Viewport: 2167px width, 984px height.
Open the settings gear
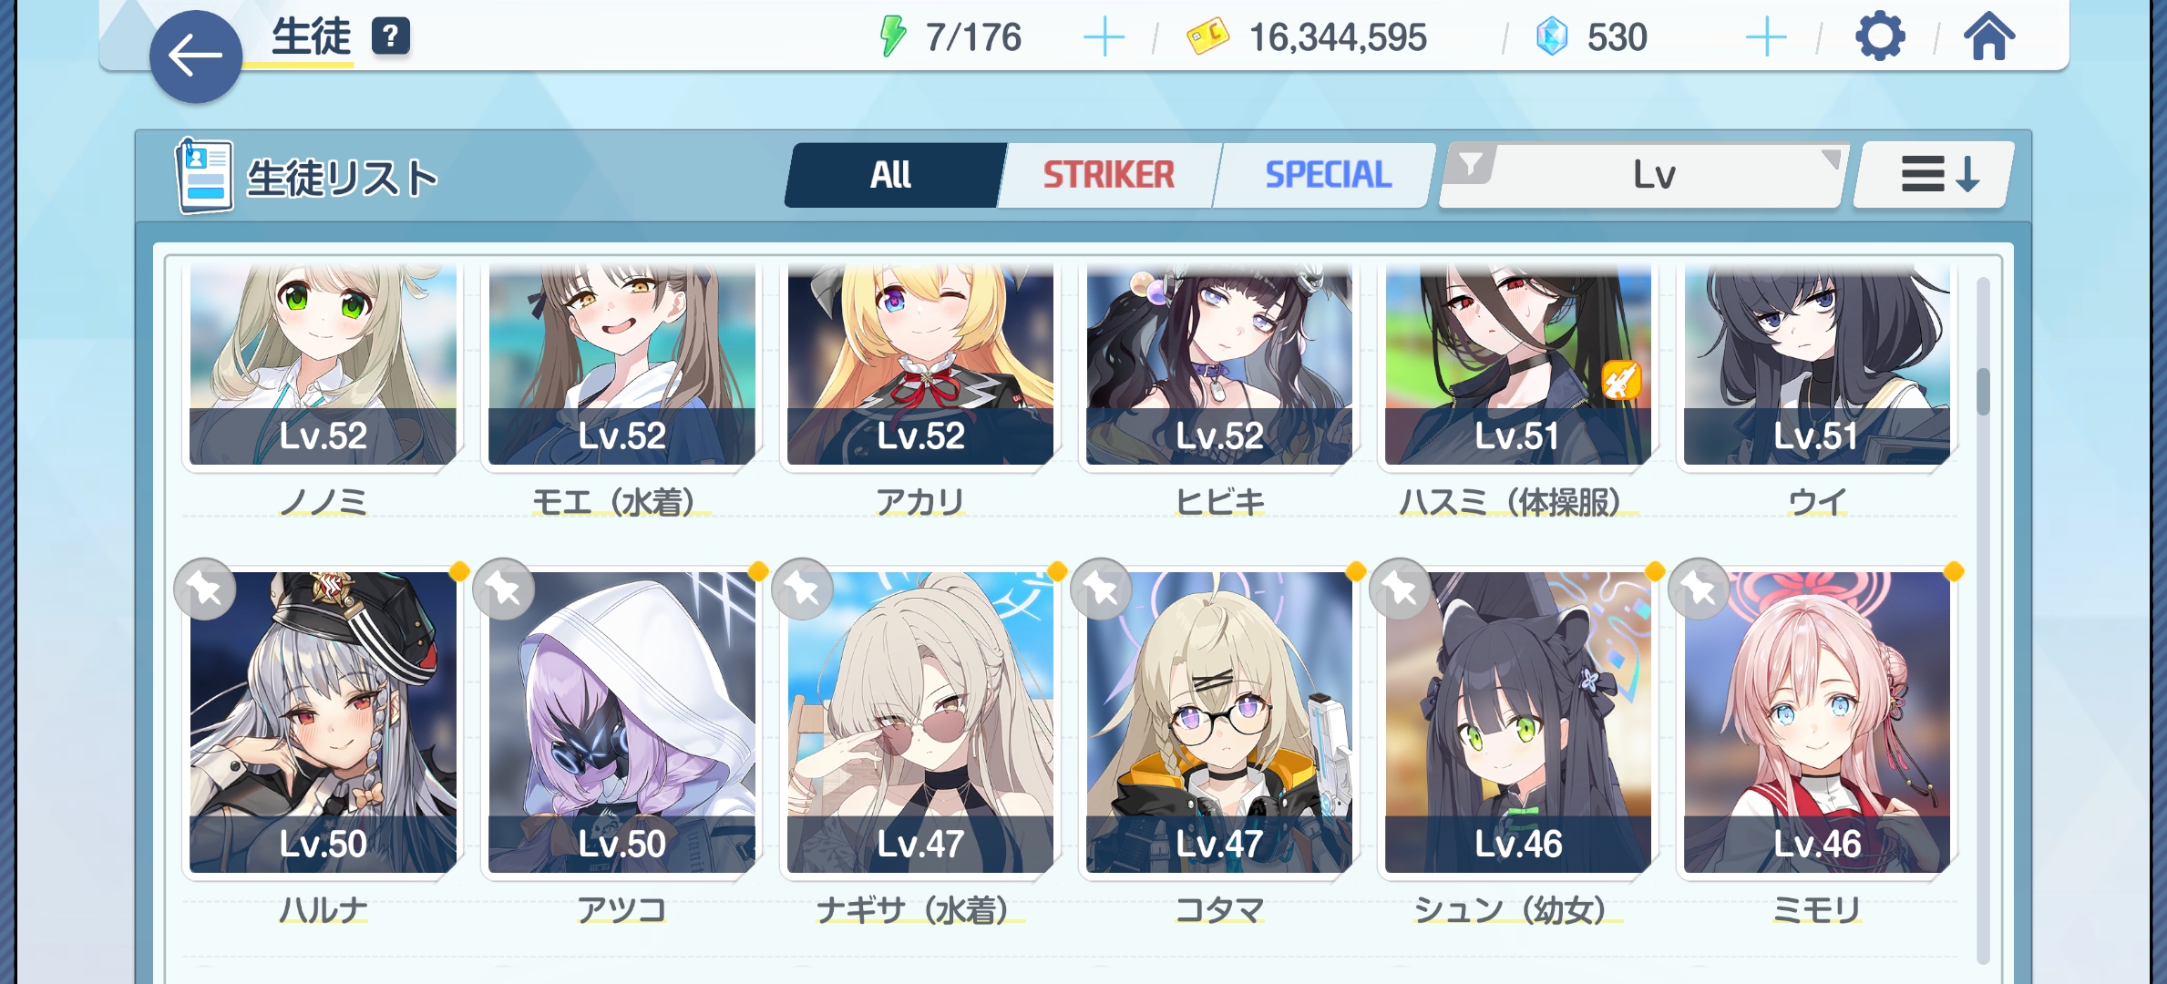pyautogui.click(x=1879, y=37)
